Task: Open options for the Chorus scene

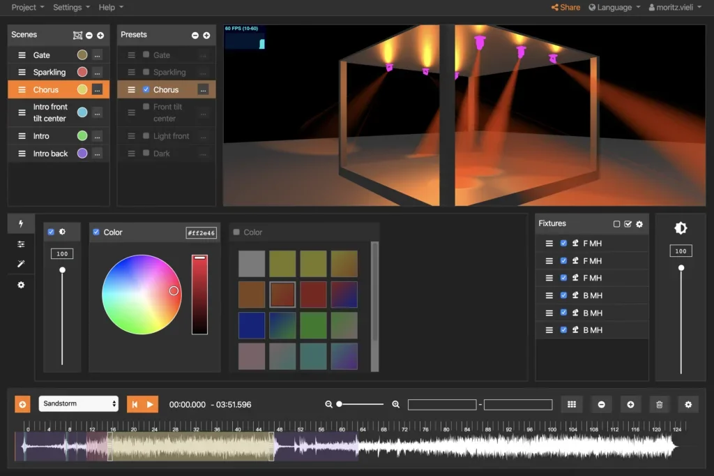Action: [x=97, y=90]
